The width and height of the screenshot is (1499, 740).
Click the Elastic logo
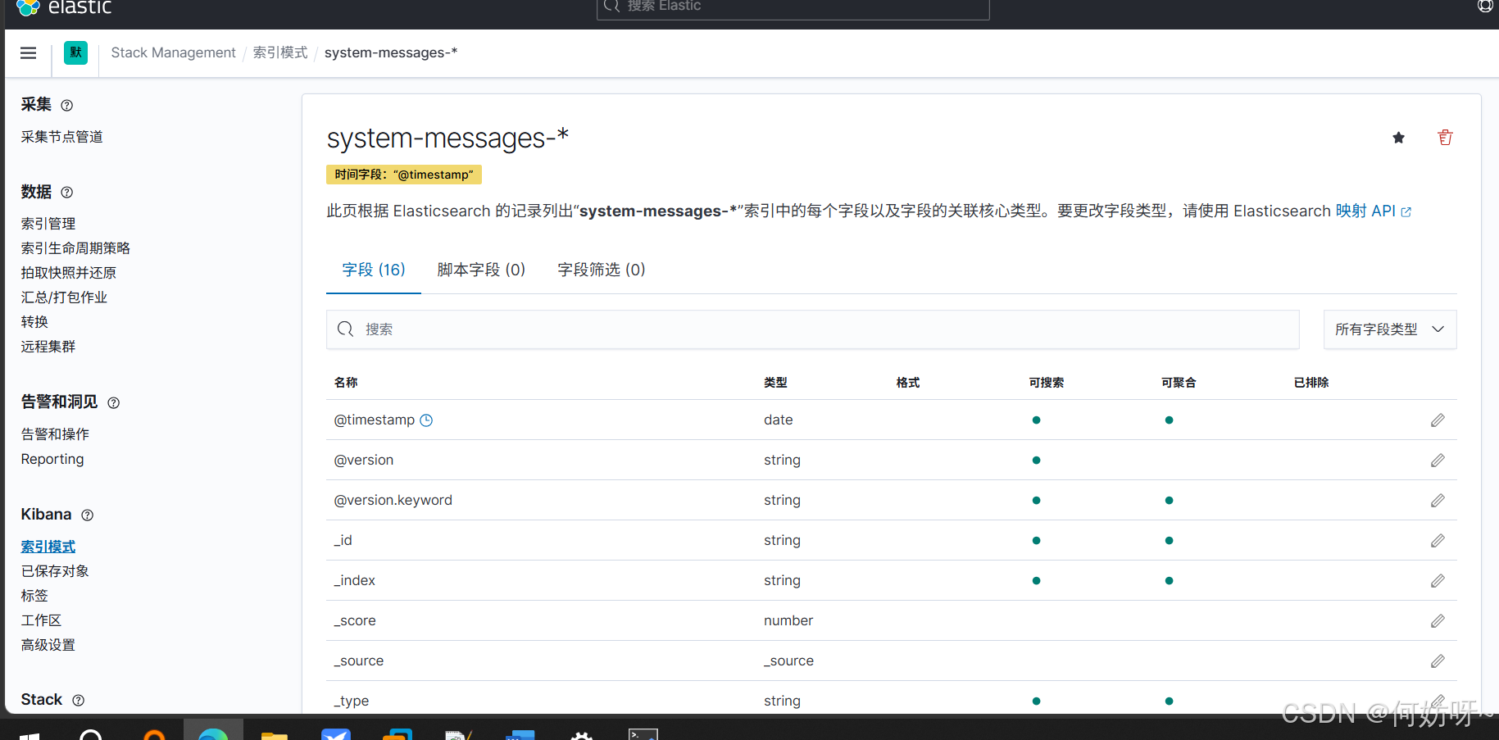click(x=64, y=7)
